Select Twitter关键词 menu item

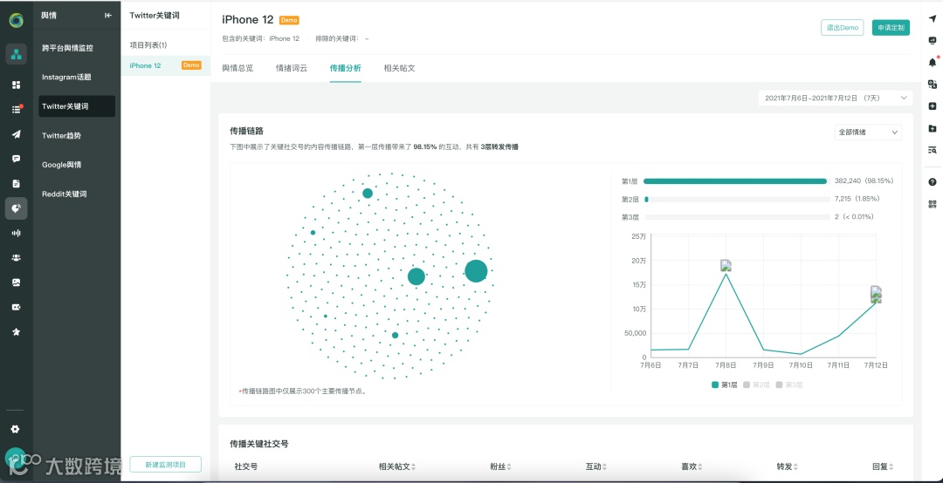tap(76, 106)
